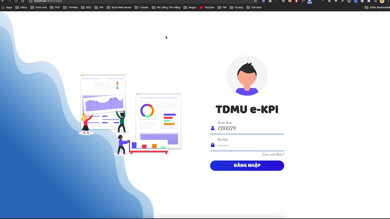Click the user avatar picture above title
Screen dimensions: 390x219
coord(247,75)
